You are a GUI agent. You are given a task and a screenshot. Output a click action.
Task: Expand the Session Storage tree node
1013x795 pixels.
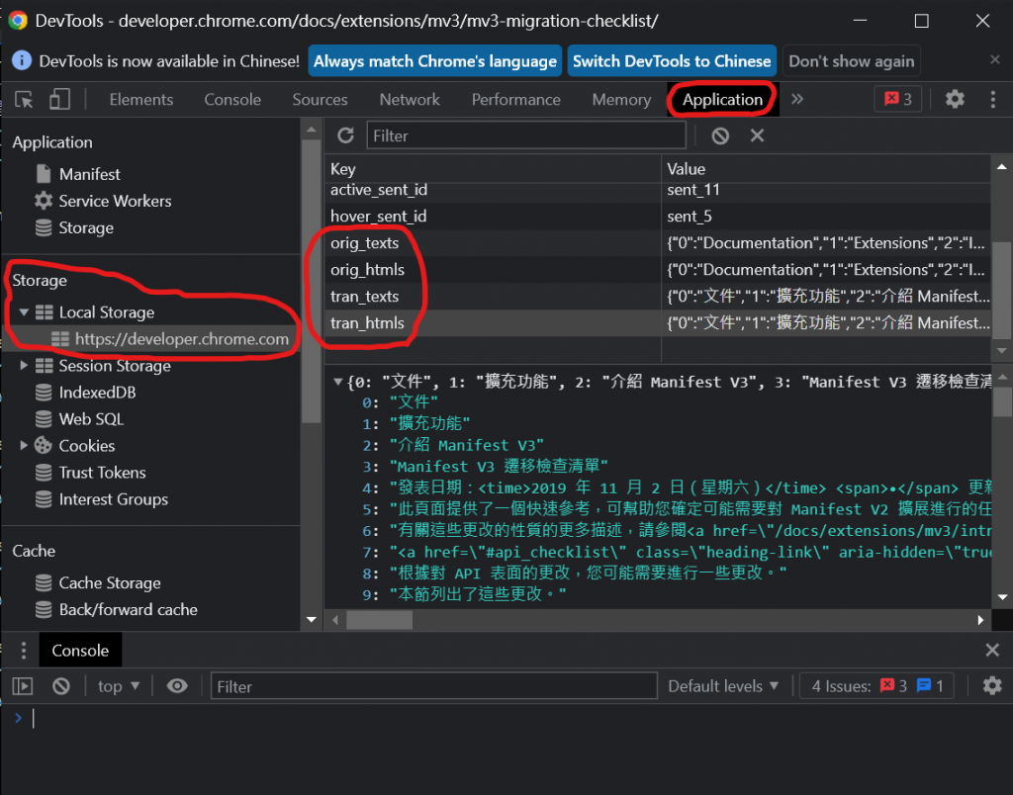click(24, 365)
